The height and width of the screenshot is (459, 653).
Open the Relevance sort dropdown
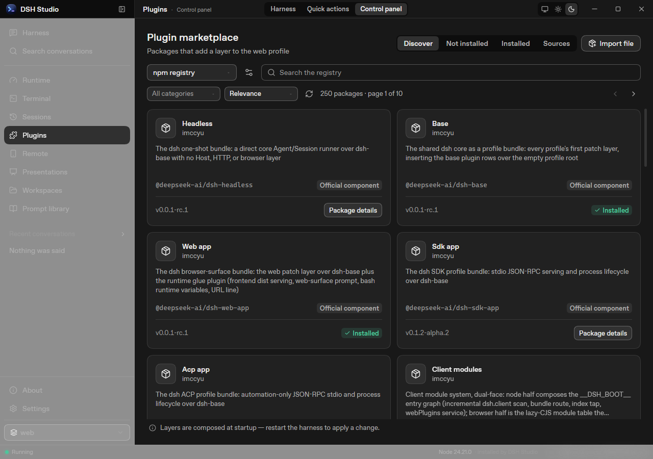point(261,94)
